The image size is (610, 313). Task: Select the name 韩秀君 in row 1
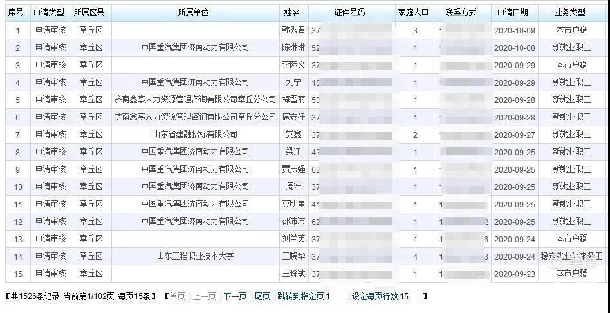tap(293, 30)
